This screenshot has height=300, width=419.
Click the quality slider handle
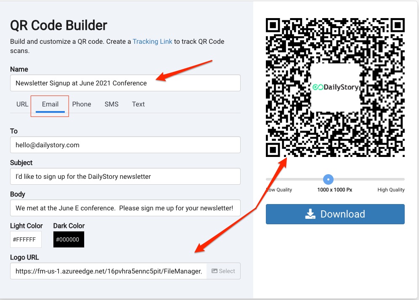point(328,179)
